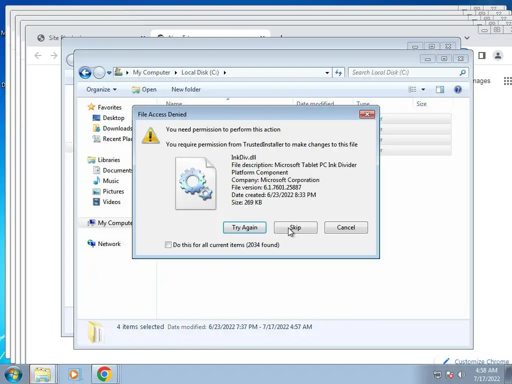Switch to Google Chrome in the taskbar
Image resolution: width=512 pixels, height=384 pixels.
[104, 374]
